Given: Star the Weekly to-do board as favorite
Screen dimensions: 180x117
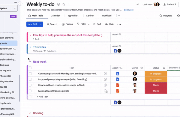Looking at the screenshot, I should click(x=64, y=4).
